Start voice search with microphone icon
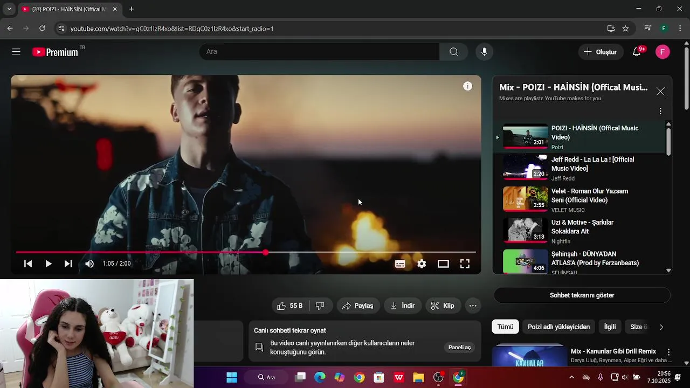 [484, 52]
